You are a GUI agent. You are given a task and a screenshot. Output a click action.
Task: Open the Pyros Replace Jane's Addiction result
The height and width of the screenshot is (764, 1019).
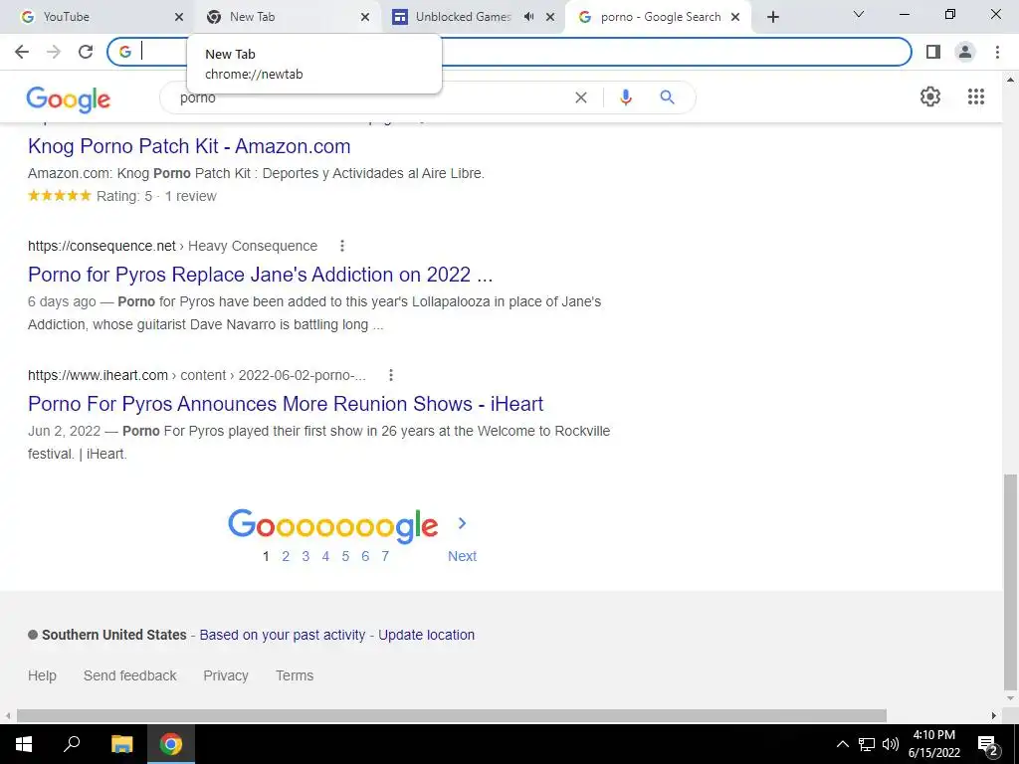[x=260, y=275]
